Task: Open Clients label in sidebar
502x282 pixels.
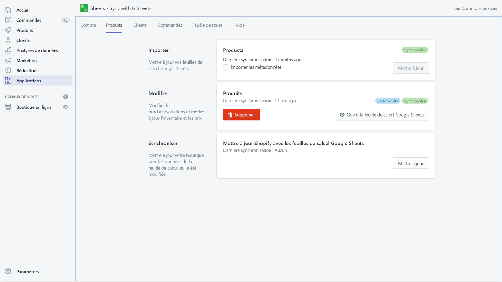Action: [x=23, y=40]
